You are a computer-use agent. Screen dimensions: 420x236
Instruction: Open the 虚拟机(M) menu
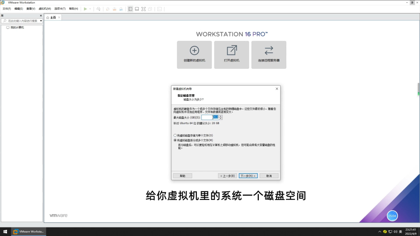tap(45, 9)
